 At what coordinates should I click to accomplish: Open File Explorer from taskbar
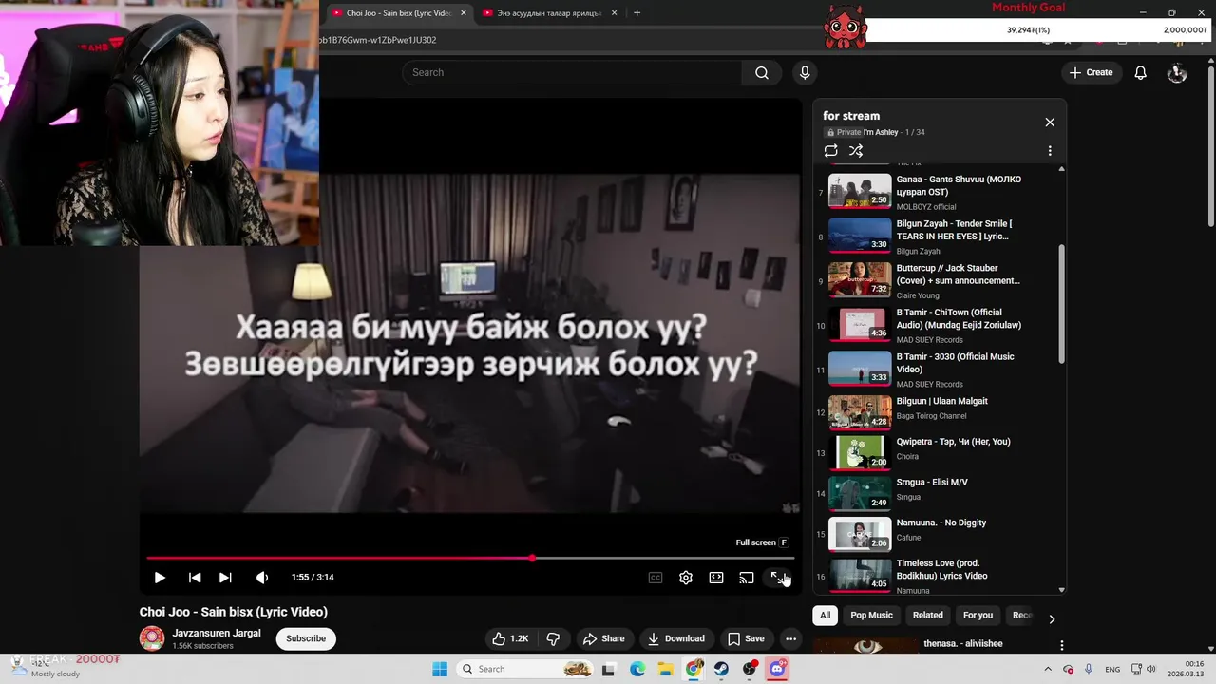(665, 669)
